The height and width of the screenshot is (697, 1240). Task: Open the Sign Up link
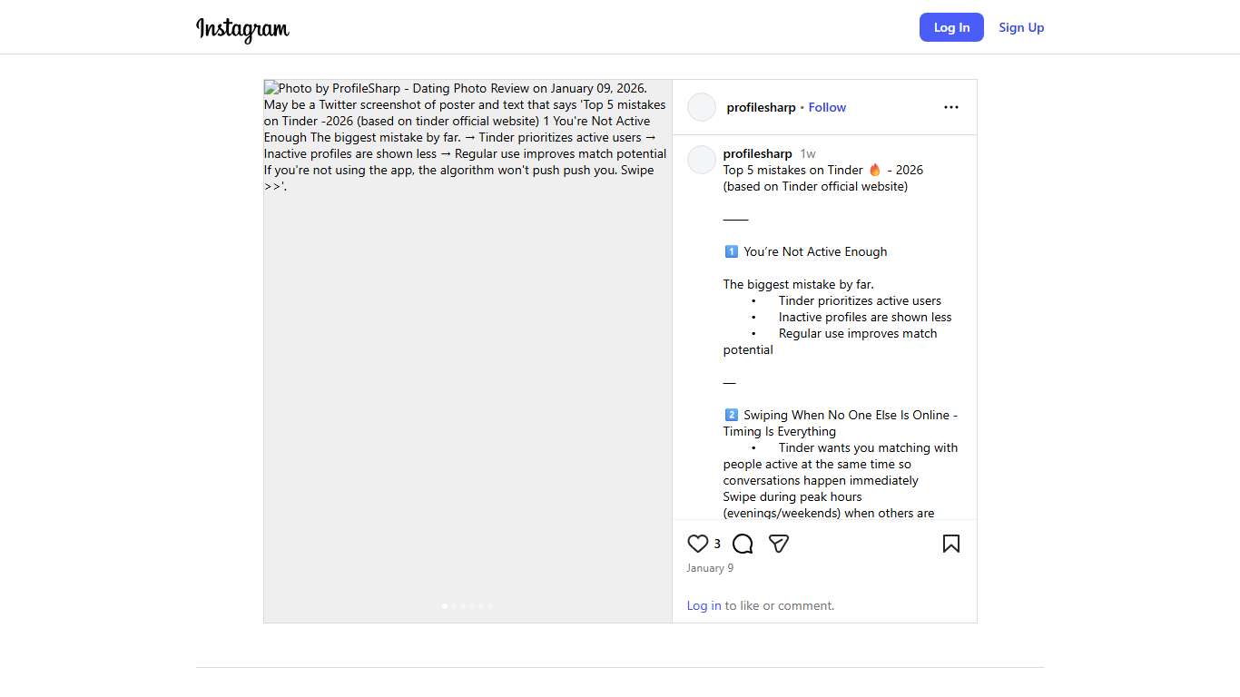[1021, 27]
